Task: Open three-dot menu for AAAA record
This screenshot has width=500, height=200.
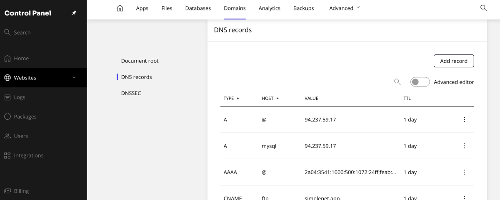Action: (x=464, y=172)
